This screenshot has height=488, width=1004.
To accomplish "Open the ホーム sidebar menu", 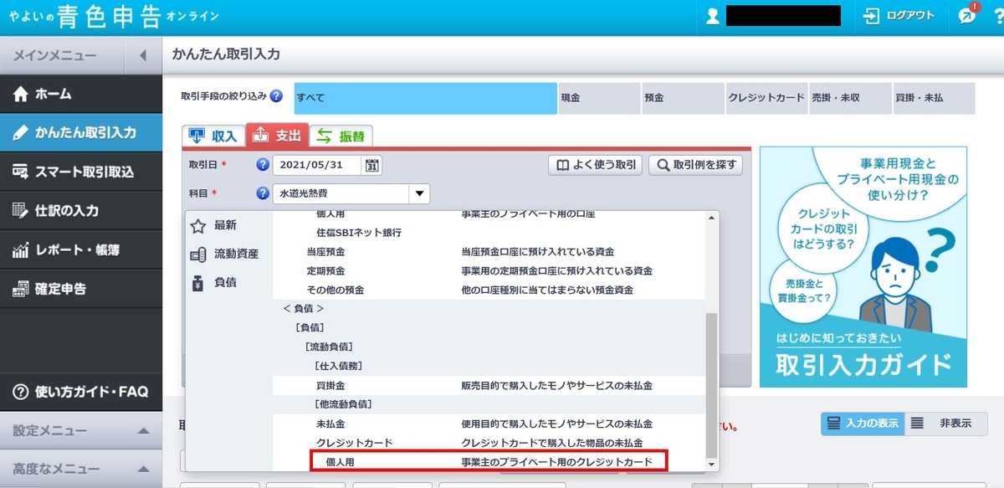I will 50,95.
